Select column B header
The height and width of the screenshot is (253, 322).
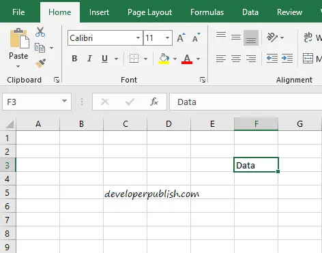(81, 124)
